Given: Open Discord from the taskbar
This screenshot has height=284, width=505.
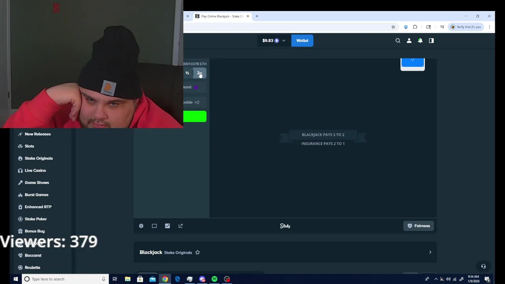Looking at the screenshot, I should click(202, 279).
